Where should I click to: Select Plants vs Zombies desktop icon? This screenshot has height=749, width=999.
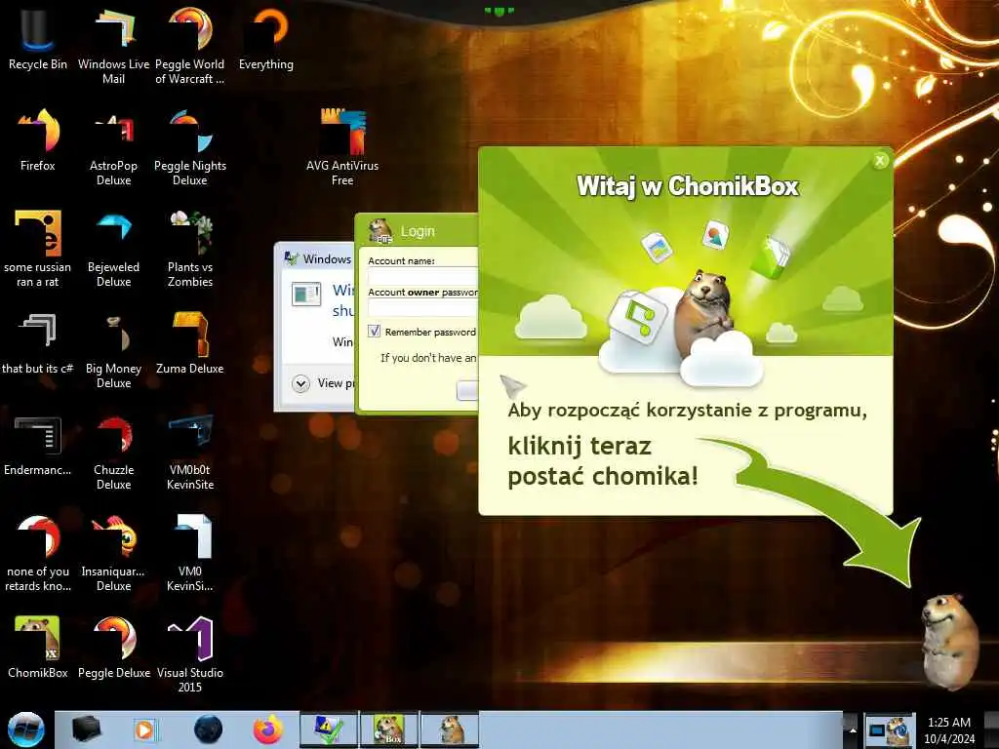click(x=190, y=247)
